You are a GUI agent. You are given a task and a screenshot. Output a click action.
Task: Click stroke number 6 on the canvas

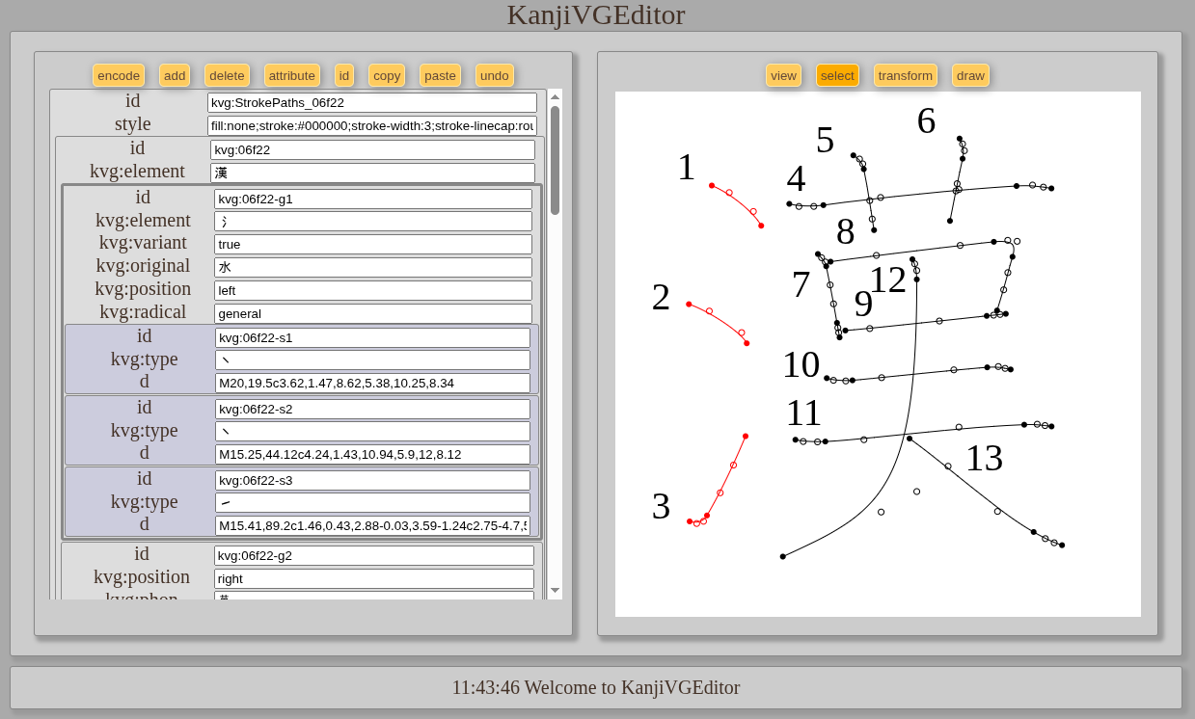926,120
